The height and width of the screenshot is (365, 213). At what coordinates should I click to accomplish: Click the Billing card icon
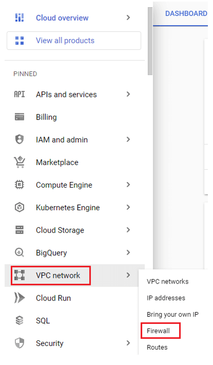coord(19,117)
